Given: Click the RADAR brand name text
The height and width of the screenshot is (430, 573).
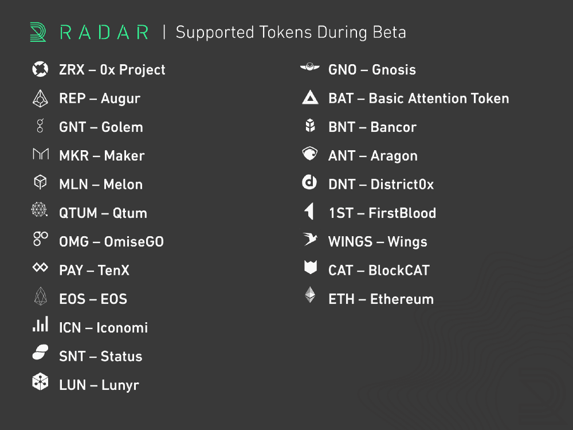Looking at the screenshot, I should point(104,33).
